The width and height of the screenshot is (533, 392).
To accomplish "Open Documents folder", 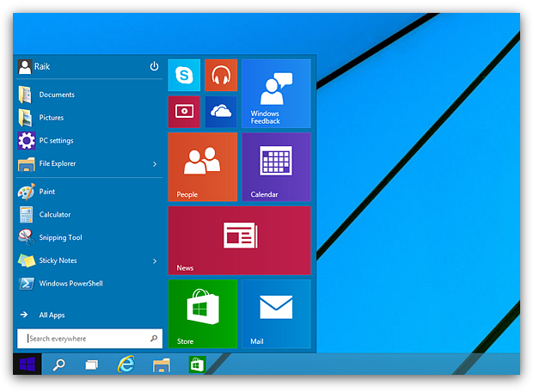I will [89, 95].
